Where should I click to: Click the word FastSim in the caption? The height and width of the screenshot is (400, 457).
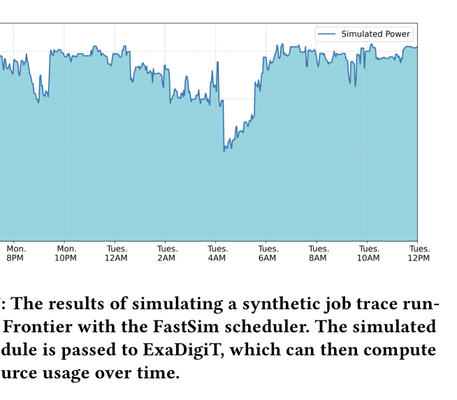click(186, 326)
